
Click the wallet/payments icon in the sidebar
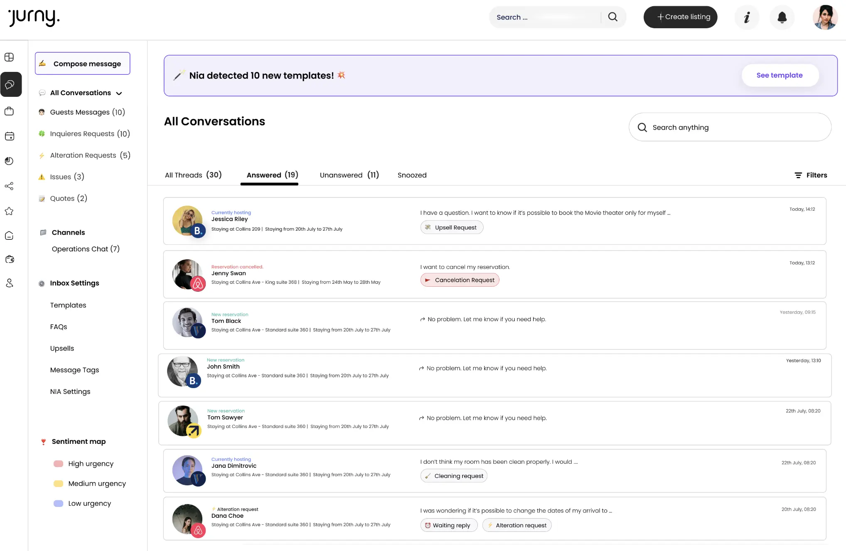tap(9, 259)
